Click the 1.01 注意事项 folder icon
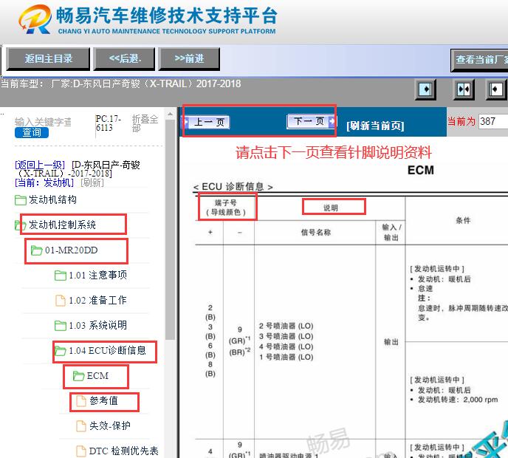The height and width of the screenshot is (458, 508). click(x=61, y=276)
